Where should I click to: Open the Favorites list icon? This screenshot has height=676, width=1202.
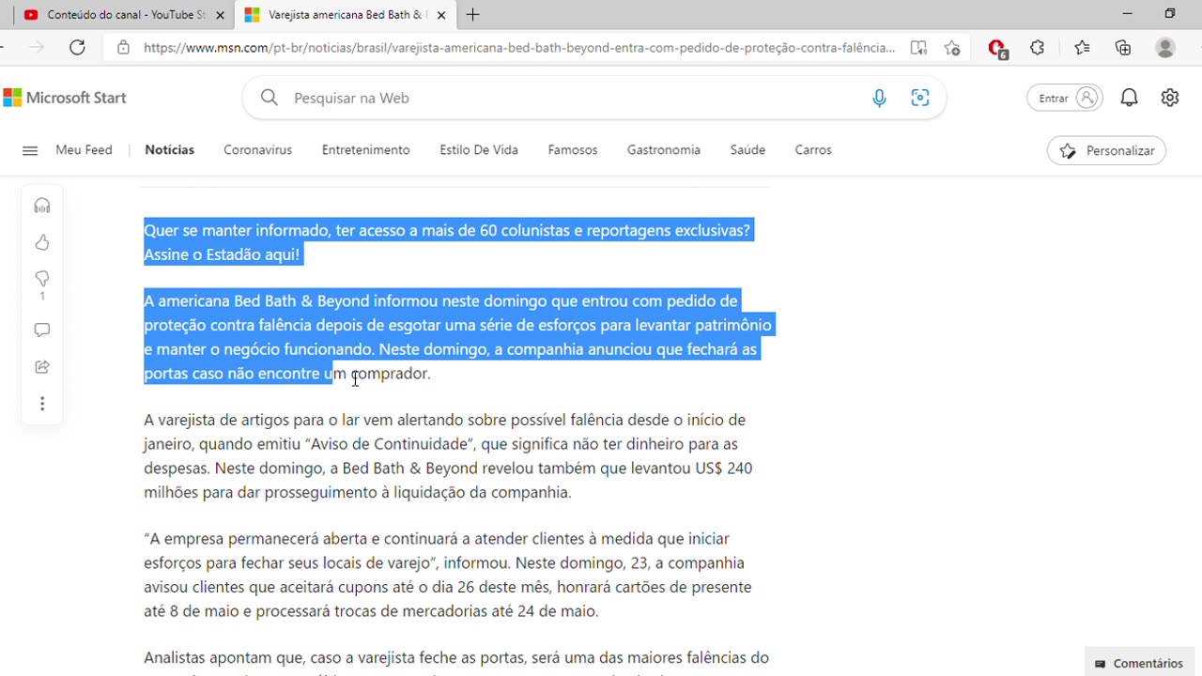click(x=1082, y=48)
